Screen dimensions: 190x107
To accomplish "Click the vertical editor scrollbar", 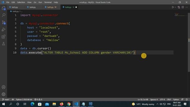I will coord(189,42).
